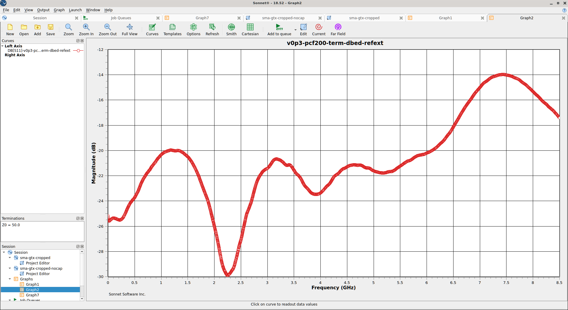Select Project Editor under sma-gtx-cropped
Screen dimensions: 568x310
click(x=38, y=263)
